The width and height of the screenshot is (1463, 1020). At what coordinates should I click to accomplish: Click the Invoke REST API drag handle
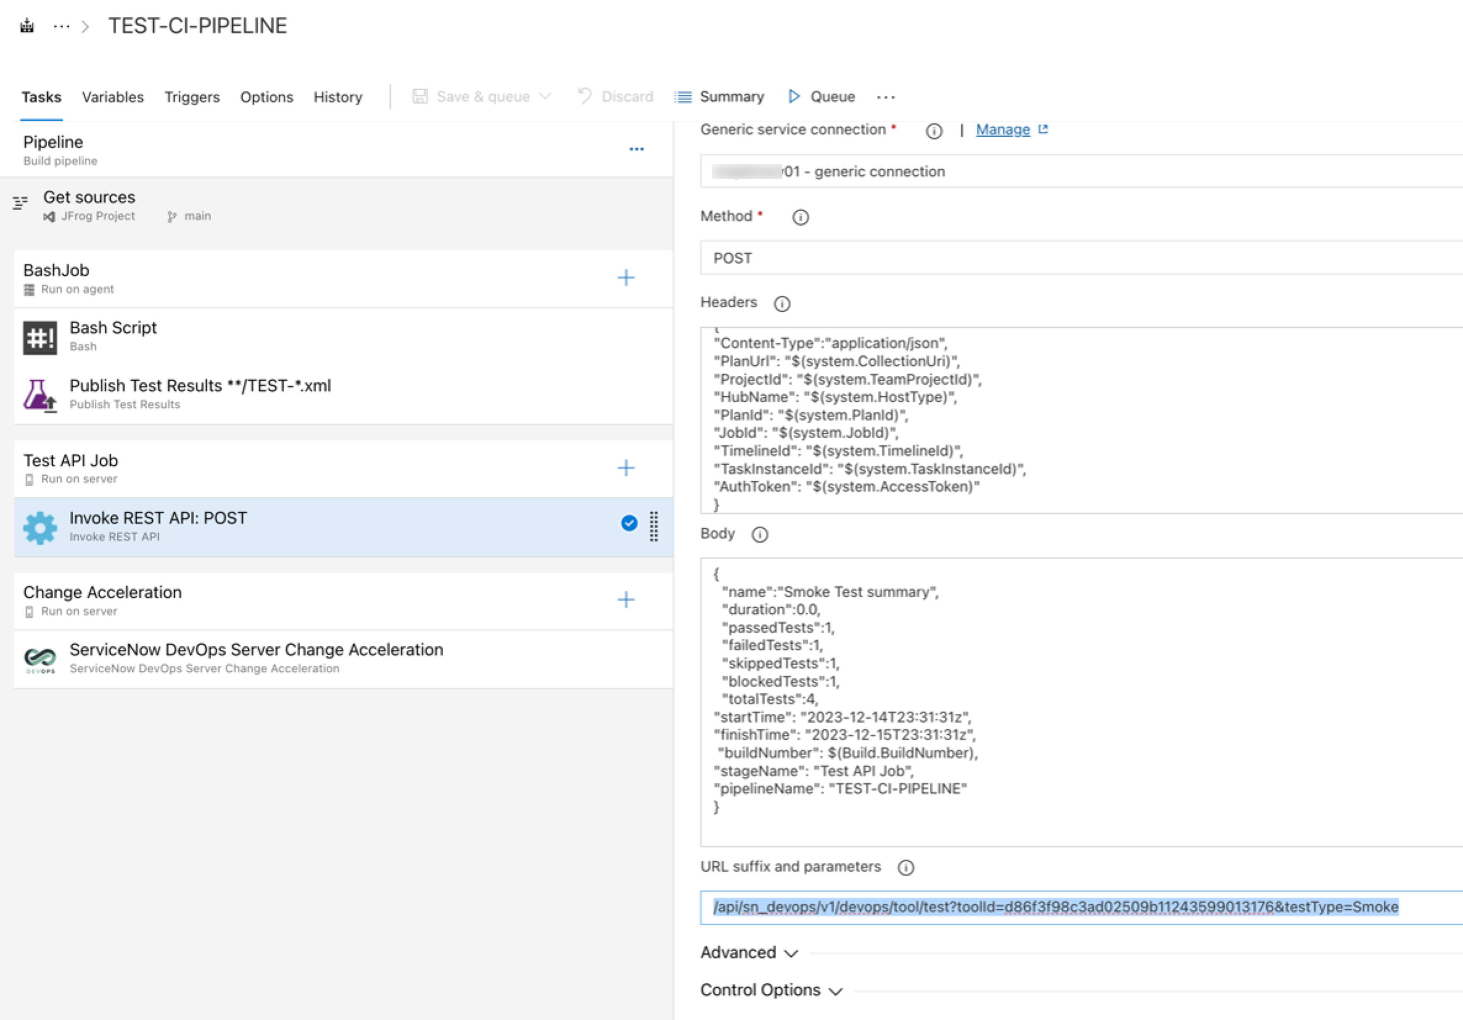click(x=654, y=526)
